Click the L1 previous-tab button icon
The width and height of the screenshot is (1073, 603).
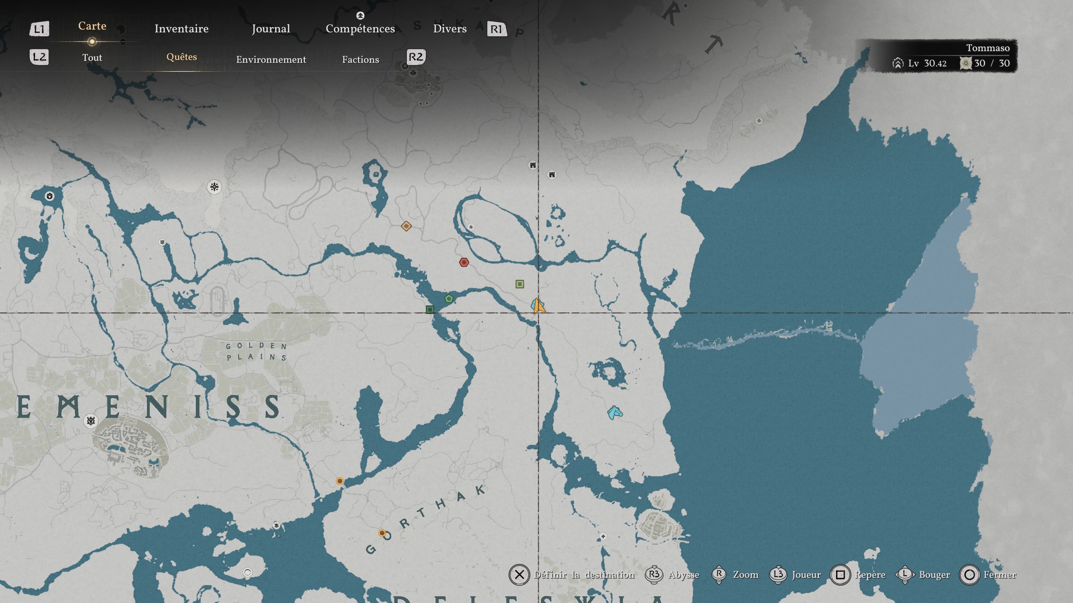click(x=39, y=29)
